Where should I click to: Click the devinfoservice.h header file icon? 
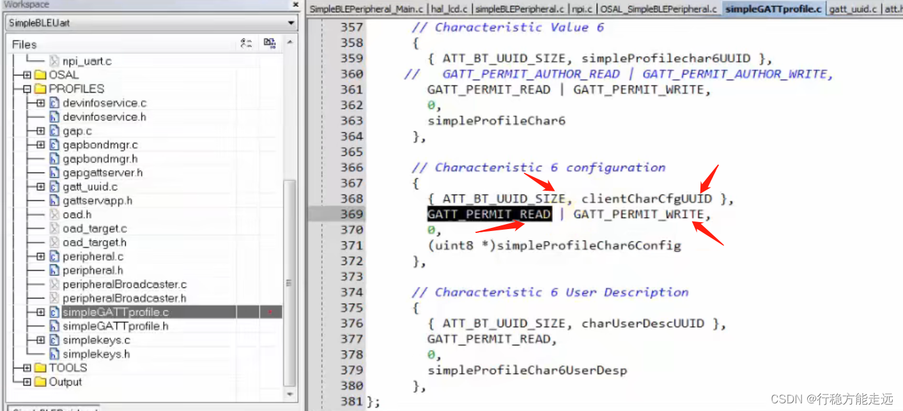coord(54,117)
